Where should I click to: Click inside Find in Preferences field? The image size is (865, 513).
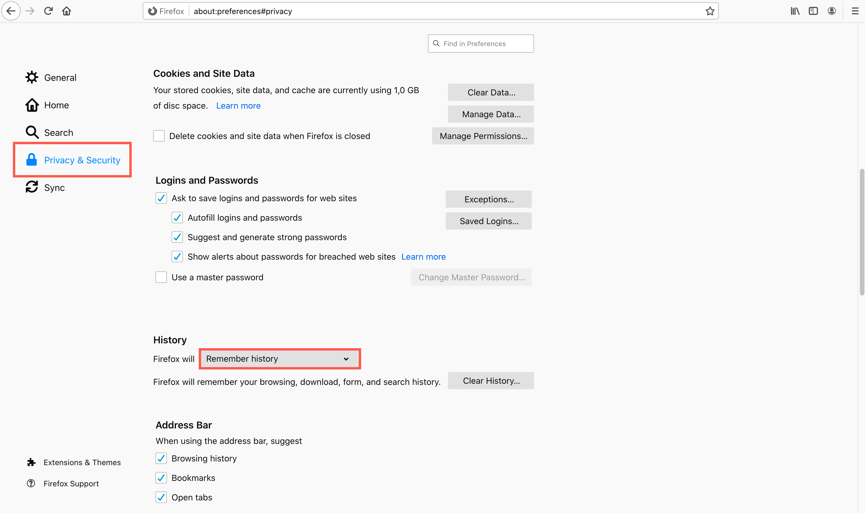click(x=480, y=43)
